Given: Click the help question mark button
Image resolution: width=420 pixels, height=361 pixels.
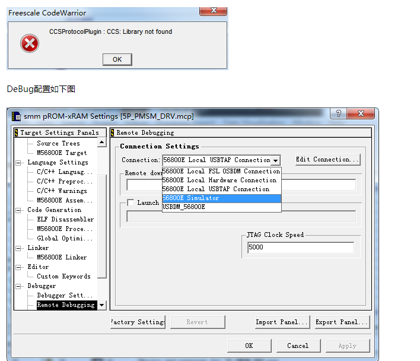Looking at the screenshot, I should [x=339, y=113].
